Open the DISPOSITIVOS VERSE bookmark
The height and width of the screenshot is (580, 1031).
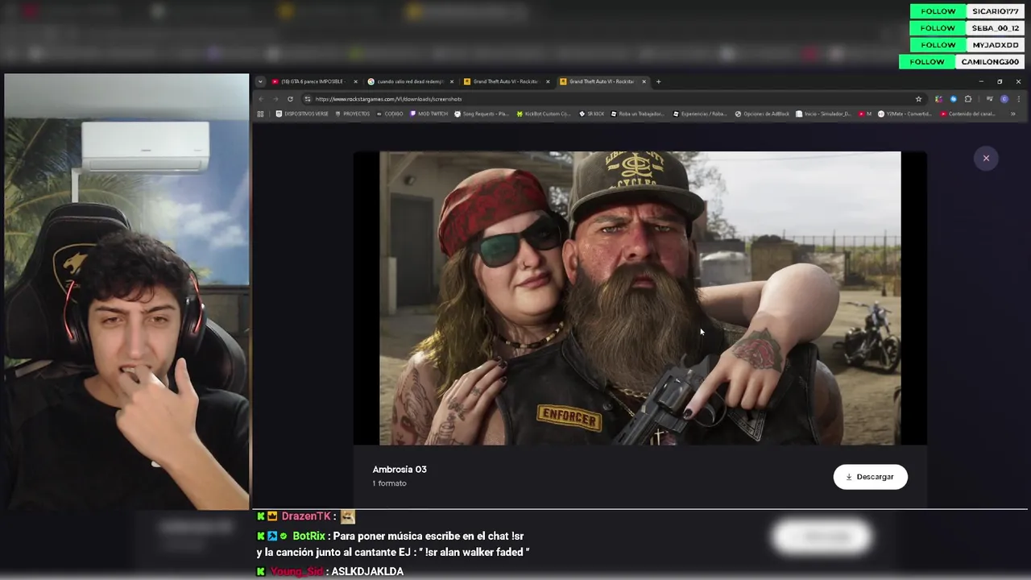(302, 114)
